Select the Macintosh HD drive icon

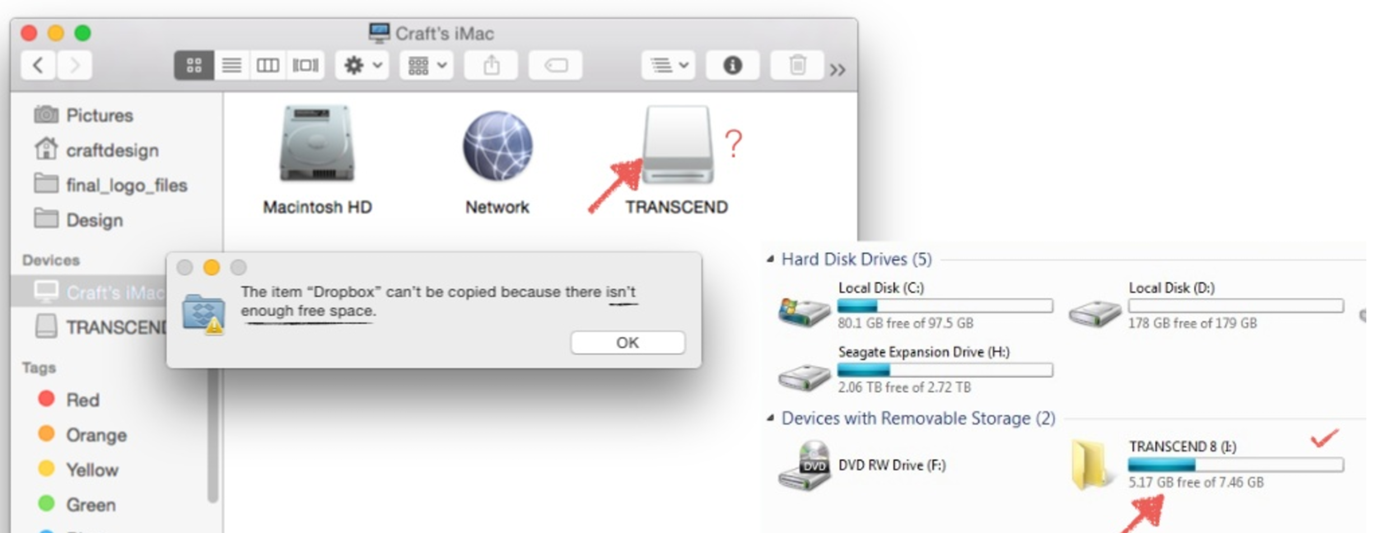click(317, 144)
